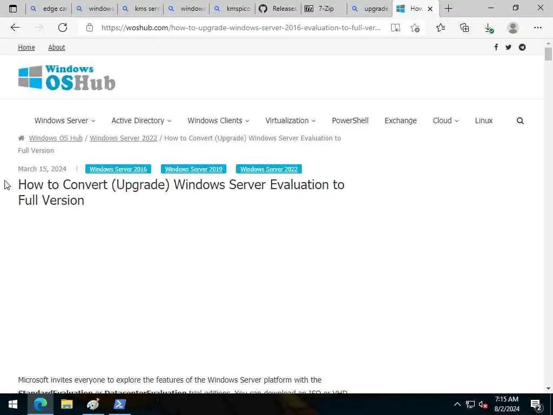Screen dimensions: 553x415
Task: Expand the Active Directory menu
Action: [x=141, y=121]
